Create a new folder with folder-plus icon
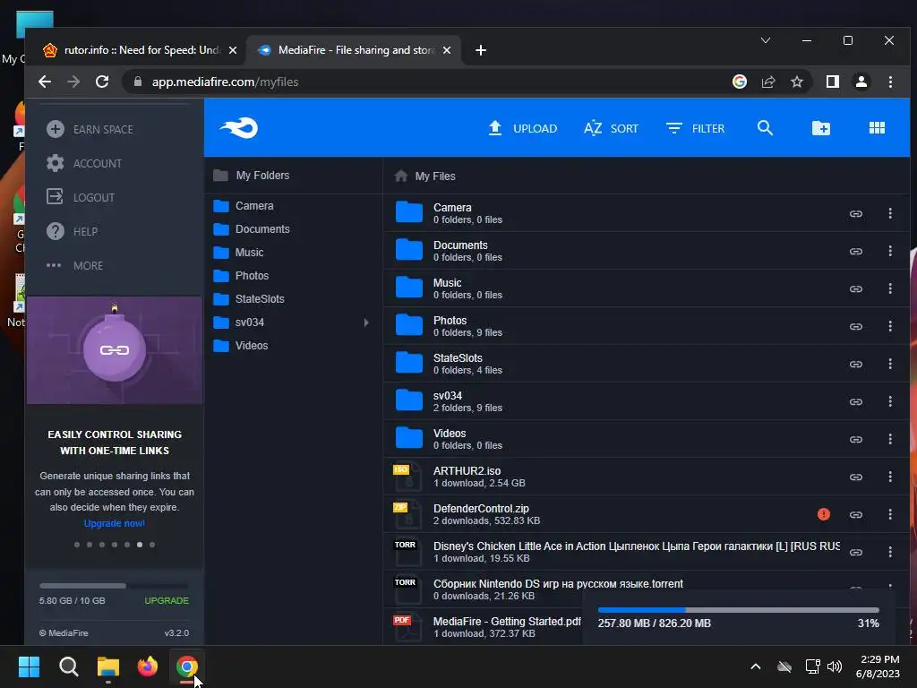 point(820,127)
